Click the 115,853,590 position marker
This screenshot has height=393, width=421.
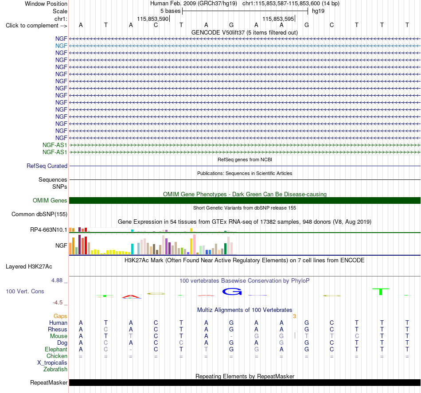(153, 19)
